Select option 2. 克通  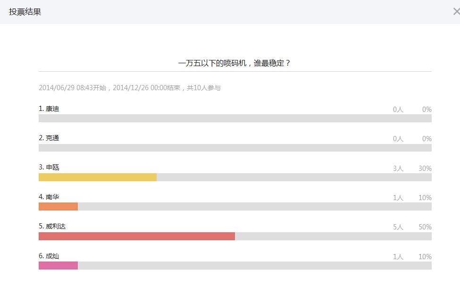[49, 138]
